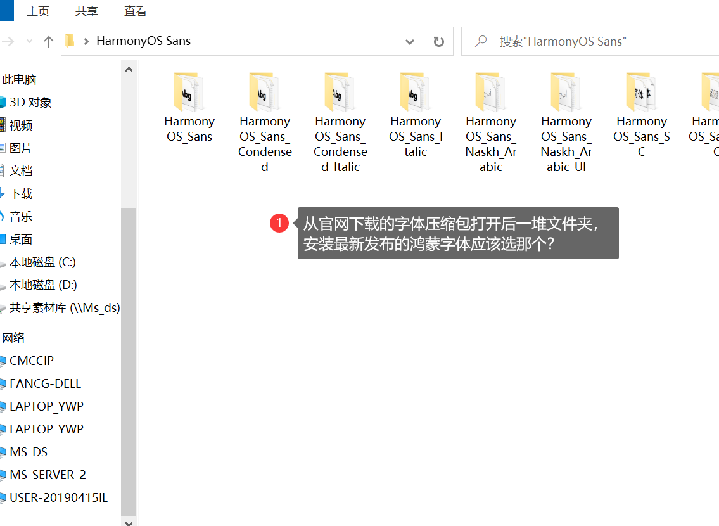Select 3D 对象 in sidebar

click(x=30, y=102)
